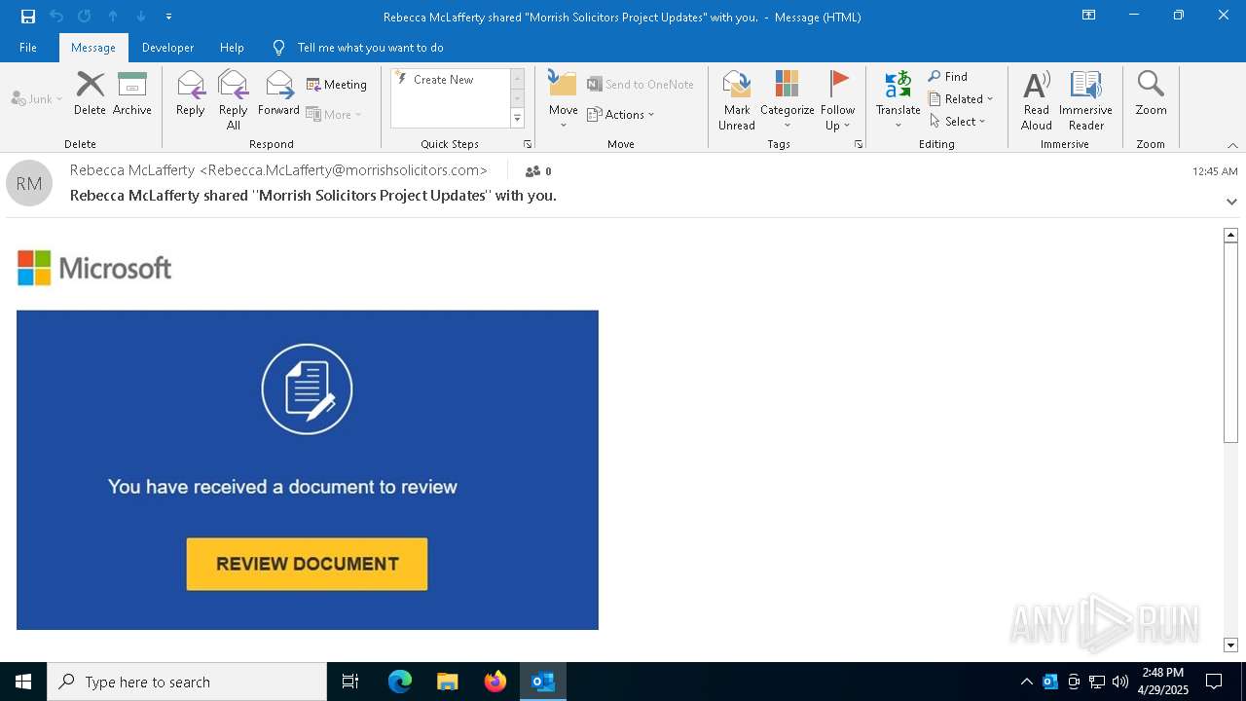Open the notification center
The image size is (1246, 701).
point(1214,682)
